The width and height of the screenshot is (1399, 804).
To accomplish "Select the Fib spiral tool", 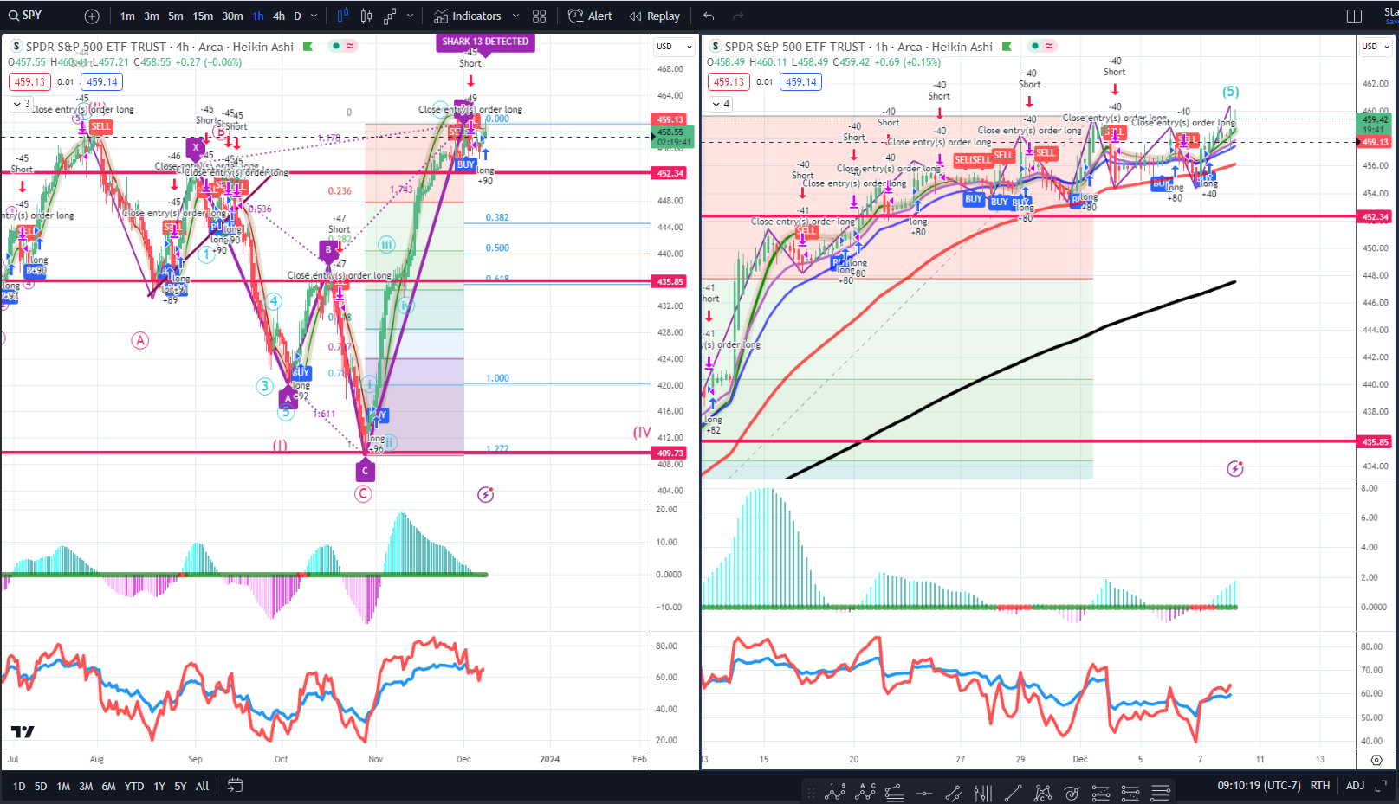I will (1072, 793).
